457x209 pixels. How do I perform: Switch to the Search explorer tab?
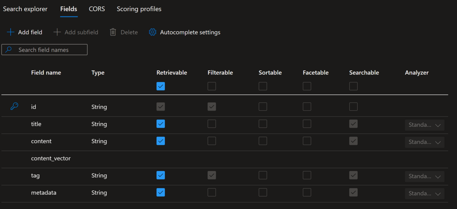tap(25, 9)
